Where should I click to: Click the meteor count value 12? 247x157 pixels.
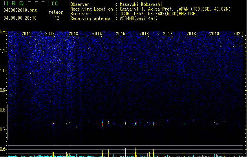pos(57,18)
